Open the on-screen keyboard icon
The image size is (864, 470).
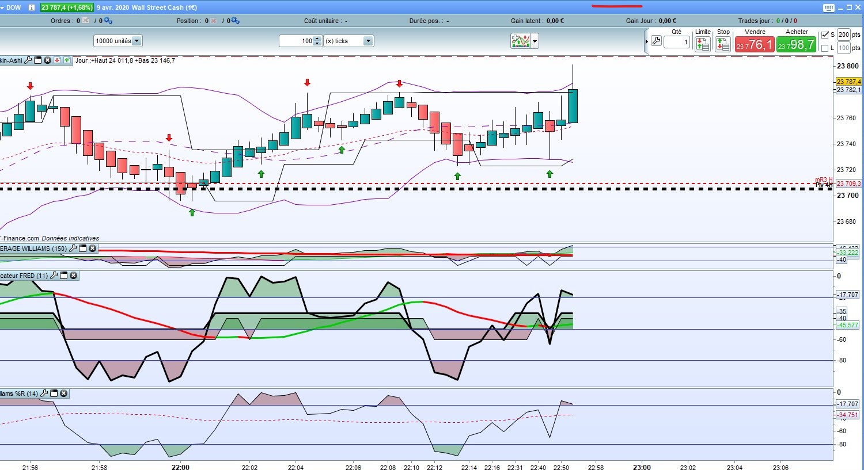(x=828, y=7)
